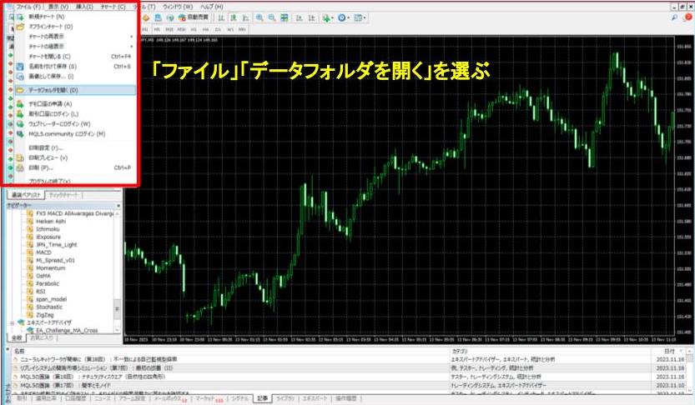Click the search magnifier icon at top right
This screenshot has width=695, height=405.
click(x=675, y=17)
